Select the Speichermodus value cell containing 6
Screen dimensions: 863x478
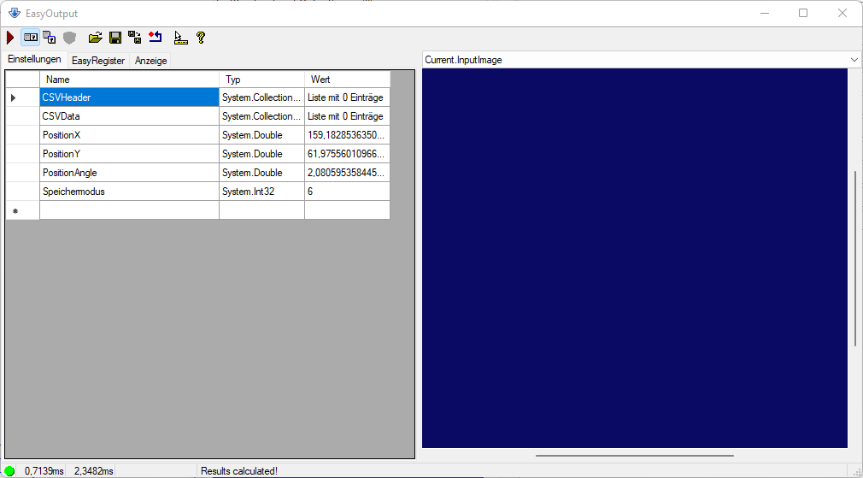[x=347, y=192]
